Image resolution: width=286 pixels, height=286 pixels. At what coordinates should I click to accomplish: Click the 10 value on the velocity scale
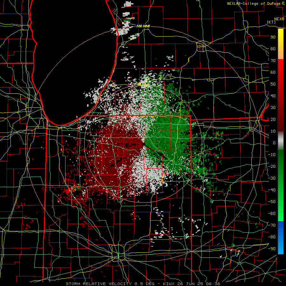coord(273,131)
